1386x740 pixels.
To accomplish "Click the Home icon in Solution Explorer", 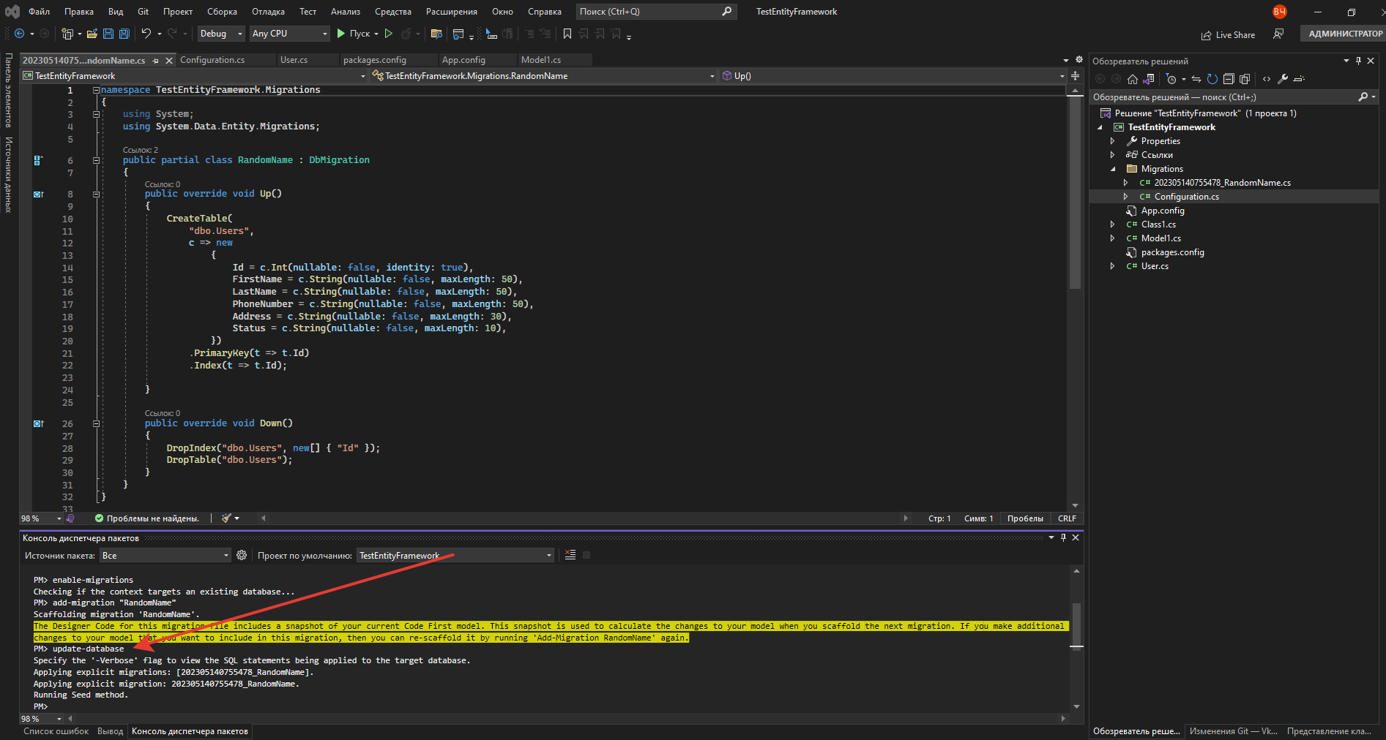I will (1133, 79).
